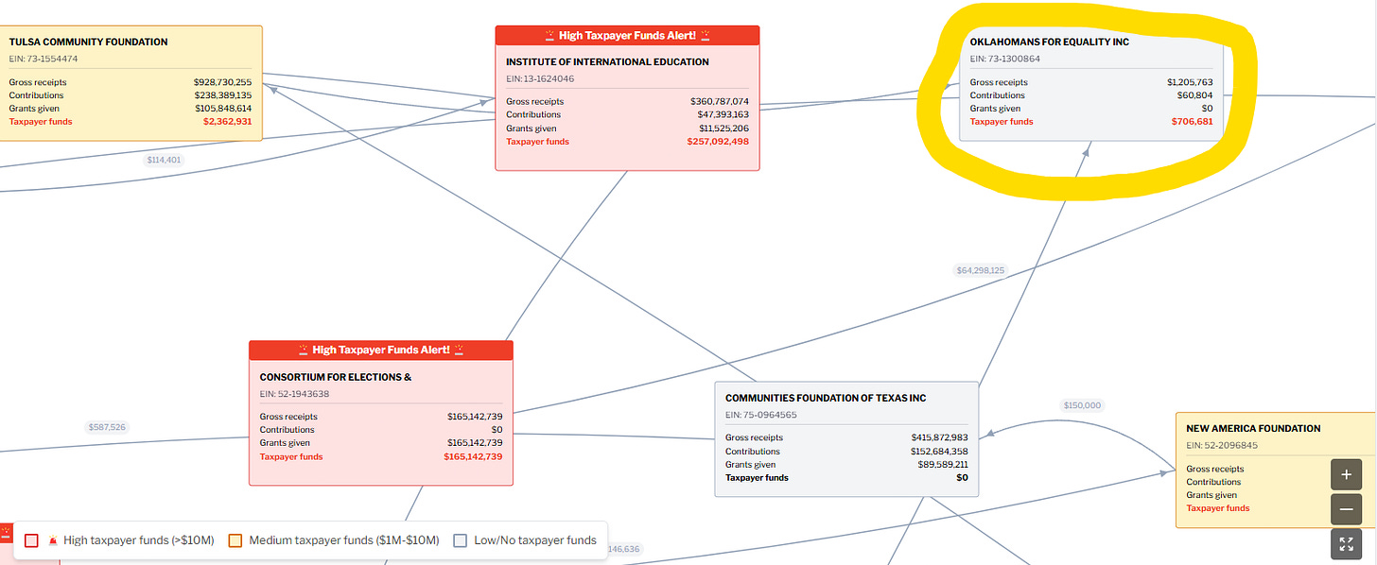Image resolution: width=1377 pixels, height=565 pixels.
Task: Click Communities Foundation contributions $152,684,358
Action: pyautogui.click(x=939, y=451)
